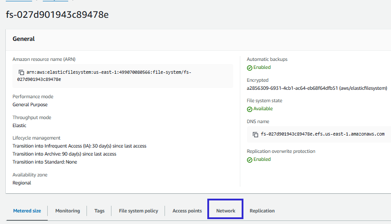Viewport: 391px width, 224px height.
Task: Click the Replication overwrite protection Enabled icon
Action: [249, 160]
